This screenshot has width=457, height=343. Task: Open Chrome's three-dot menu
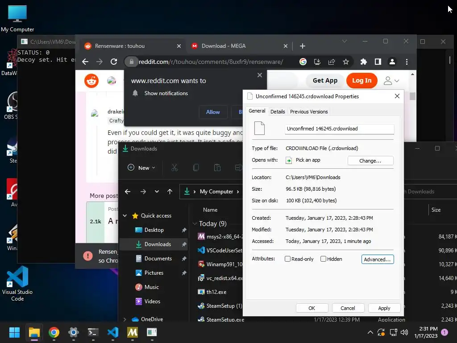click(407, 62)
